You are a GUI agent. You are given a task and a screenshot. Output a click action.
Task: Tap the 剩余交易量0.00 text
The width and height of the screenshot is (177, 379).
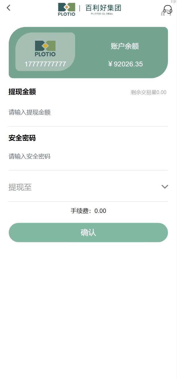point(148,92)
